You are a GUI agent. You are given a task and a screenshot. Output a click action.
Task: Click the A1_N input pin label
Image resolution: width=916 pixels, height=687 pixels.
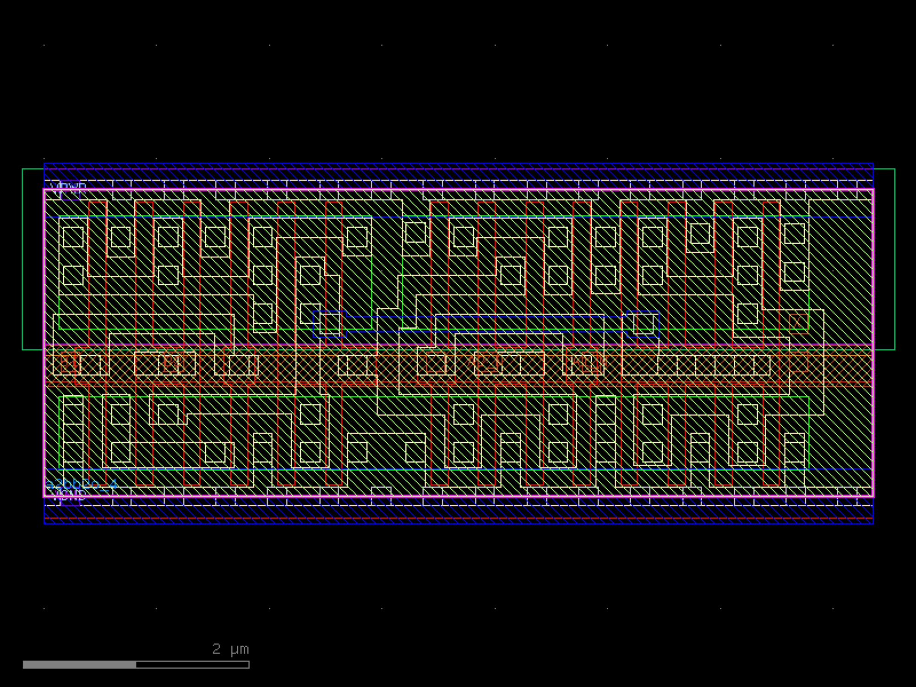coord(589,363)
